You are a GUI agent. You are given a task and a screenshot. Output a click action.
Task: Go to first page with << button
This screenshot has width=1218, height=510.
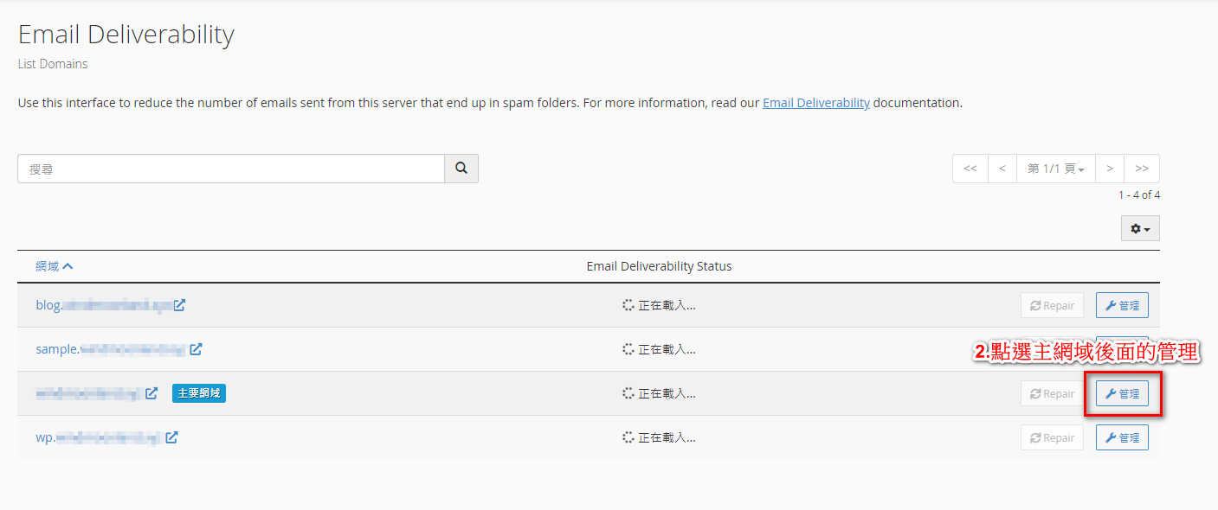coord(970,169)
